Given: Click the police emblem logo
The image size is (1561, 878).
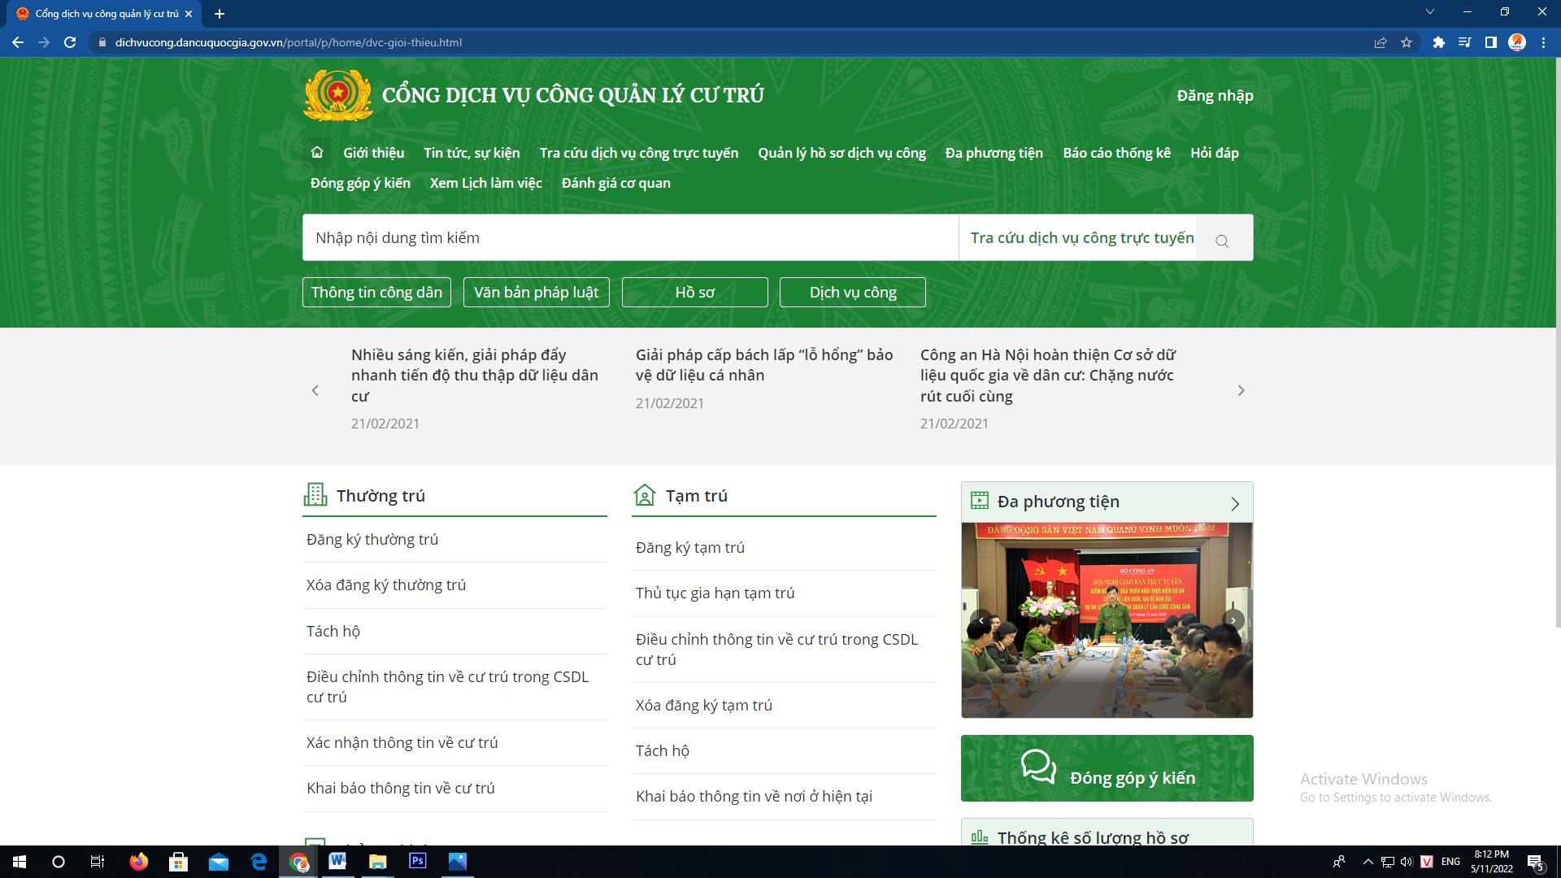Looking at the screenshot, I should click(337, 95).
